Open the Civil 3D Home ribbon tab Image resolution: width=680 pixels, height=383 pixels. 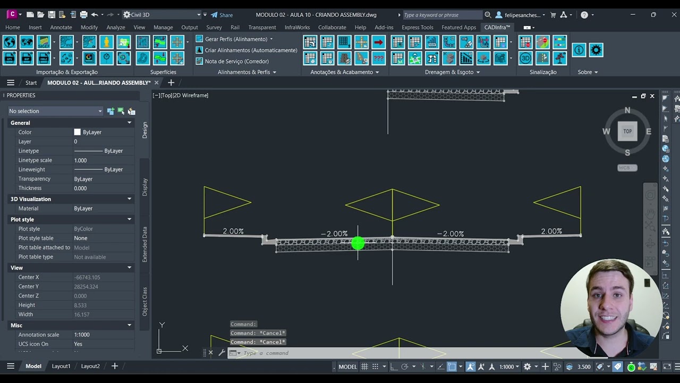[x=13, y=27]
